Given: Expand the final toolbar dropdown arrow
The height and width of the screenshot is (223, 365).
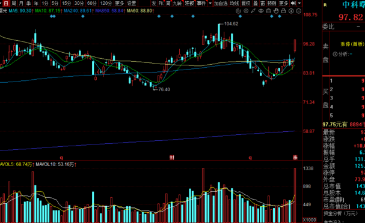Looking at the screenshot, I should tap(299, 3).
